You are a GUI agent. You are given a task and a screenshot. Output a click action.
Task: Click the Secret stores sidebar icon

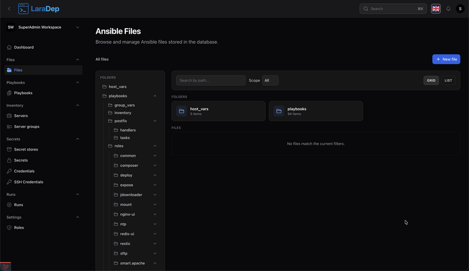click(x=9, y=150)
